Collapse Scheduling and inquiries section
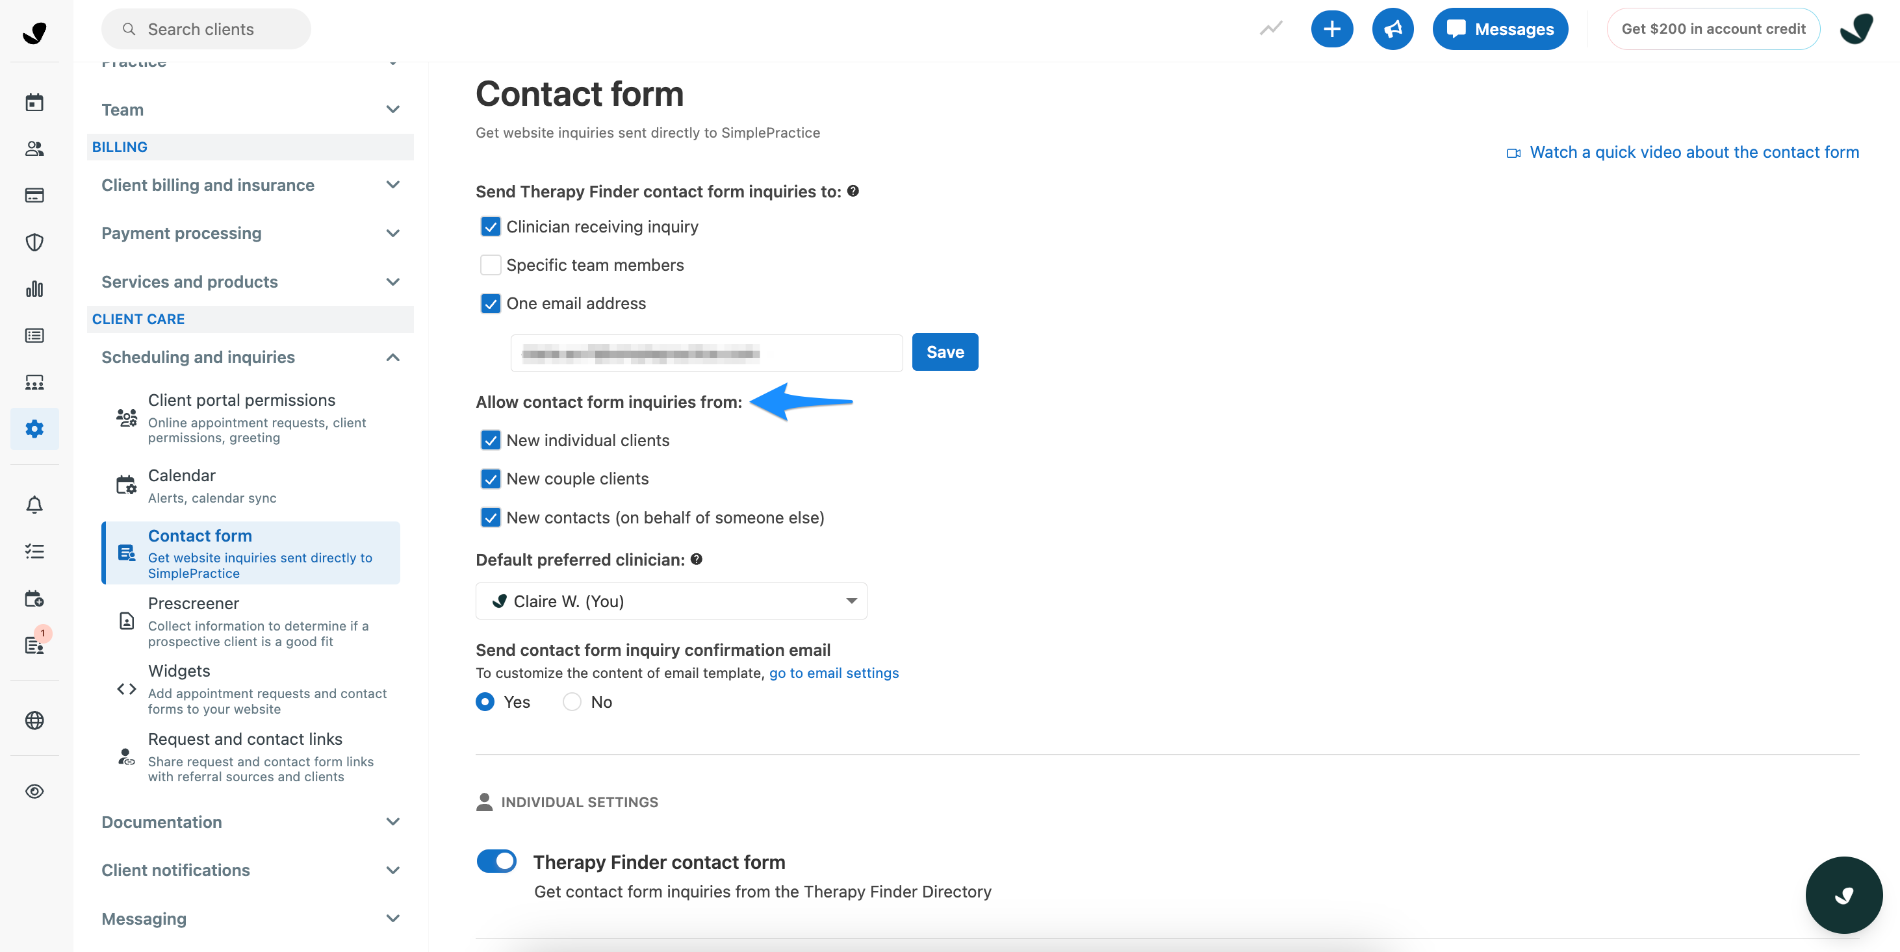The width and height of the screenshot is (1900, 952). (x=251, y=357)
